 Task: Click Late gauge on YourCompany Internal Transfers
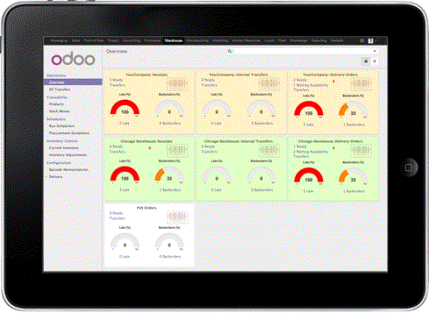tap(217, 108)
